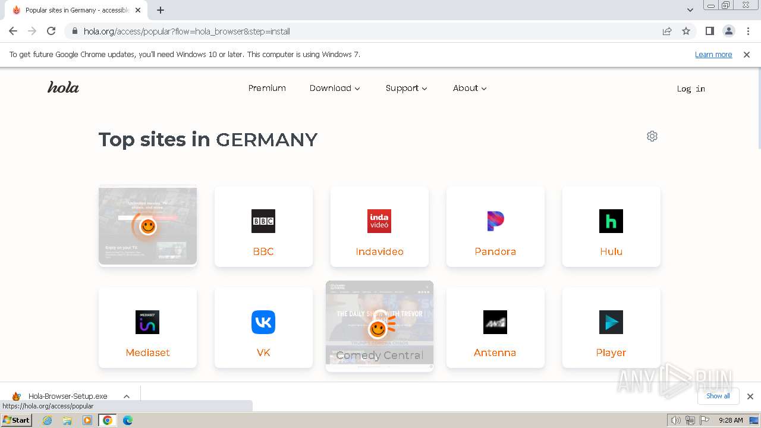Open the Player site tile icon

(611, 322)
